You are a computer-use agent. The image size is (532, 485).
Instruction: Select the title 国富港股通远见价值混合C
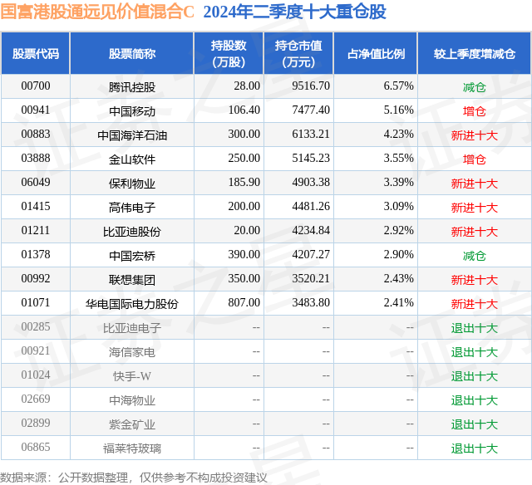(97, 12)
